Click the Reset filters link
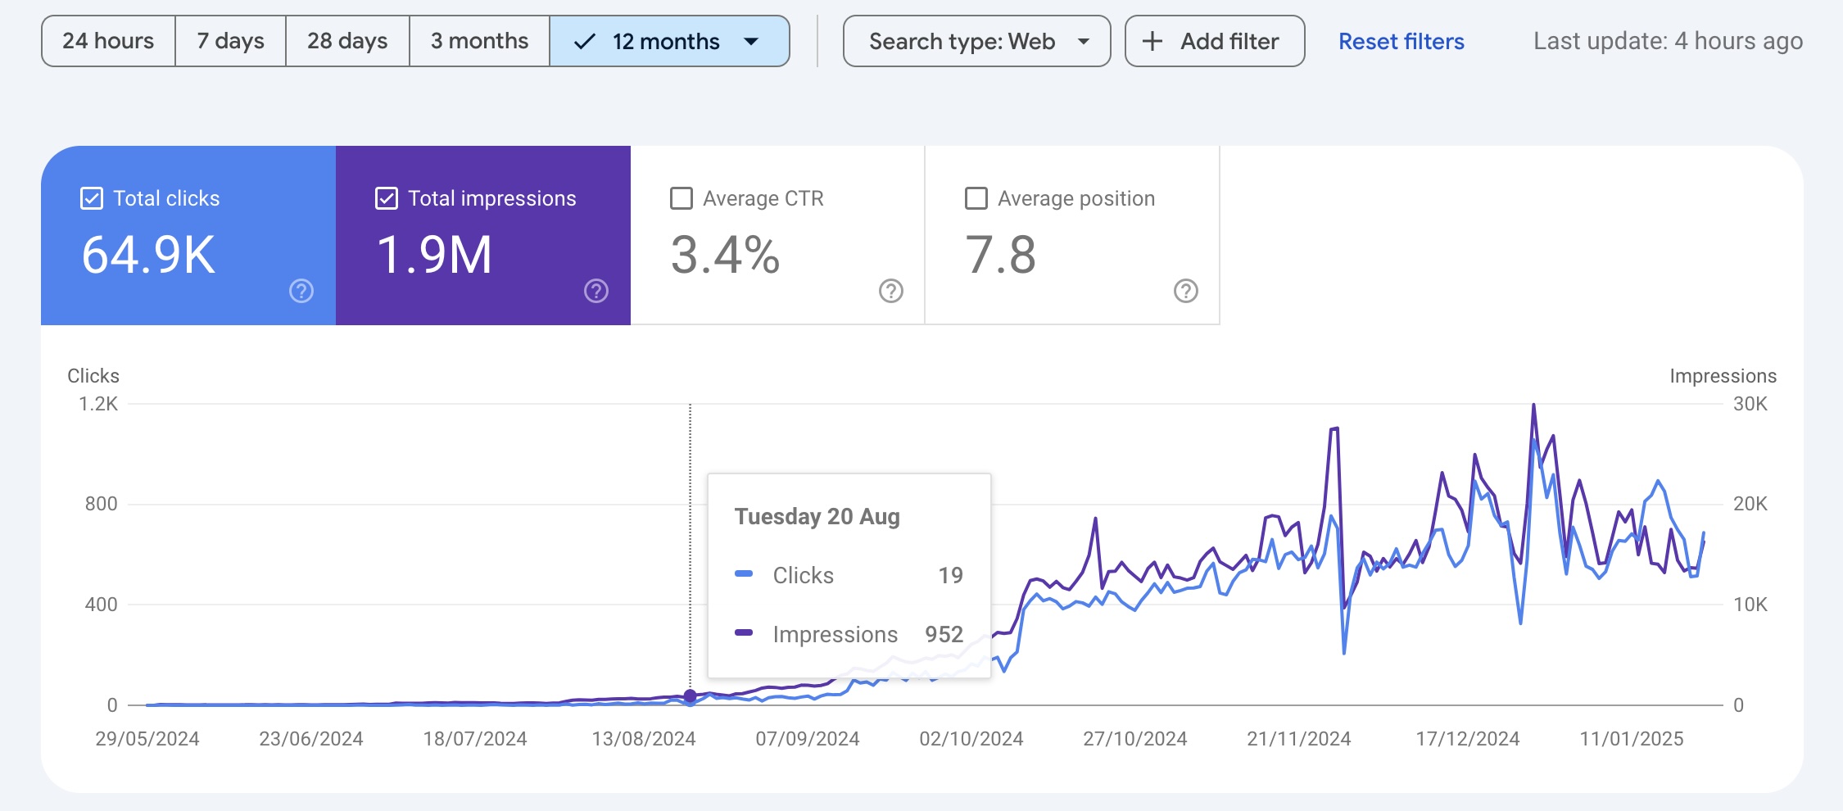The image size is (1843, 811). (1401, 41)
